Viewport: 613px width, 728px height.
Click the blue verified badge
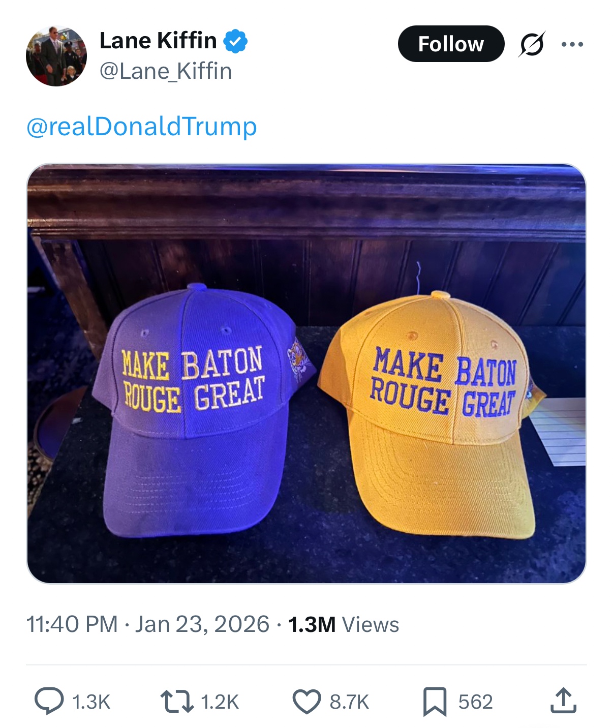tap(235, 41)
